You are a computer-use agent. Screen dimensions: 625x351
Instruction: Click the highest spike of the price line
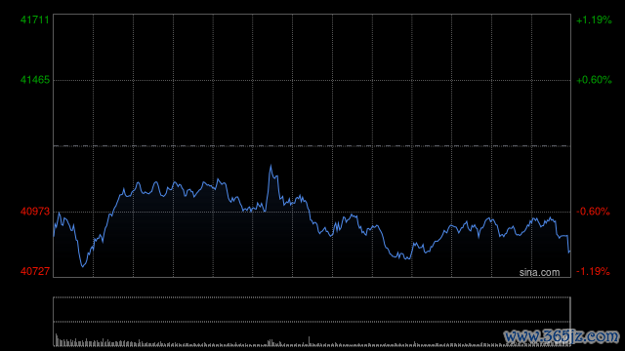click(x=271, y=166)
